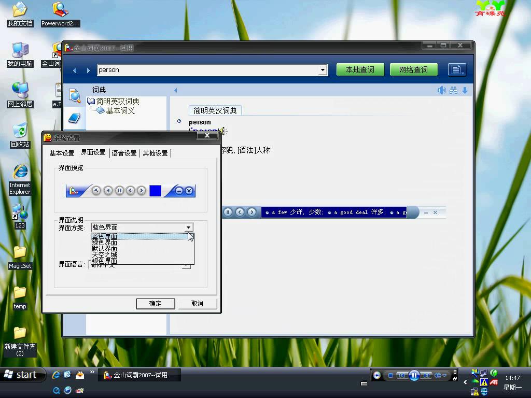This screenshot has width=531, height=398.
Task: Click the blue color square in interface preview
Action: [155, 191]
